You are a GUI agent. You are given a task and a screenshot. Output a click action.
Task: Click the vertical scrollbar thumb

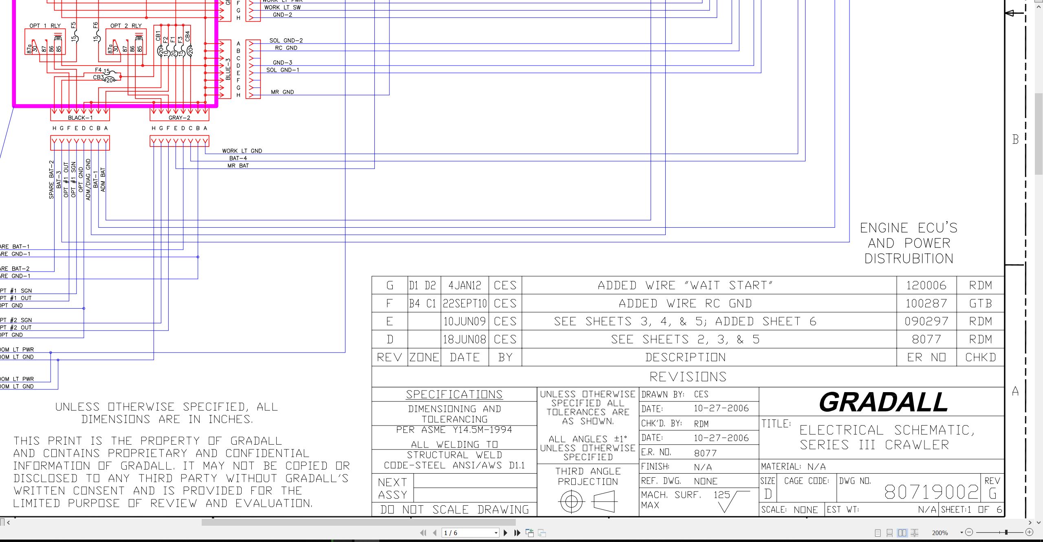click(x=1039, y=134)
